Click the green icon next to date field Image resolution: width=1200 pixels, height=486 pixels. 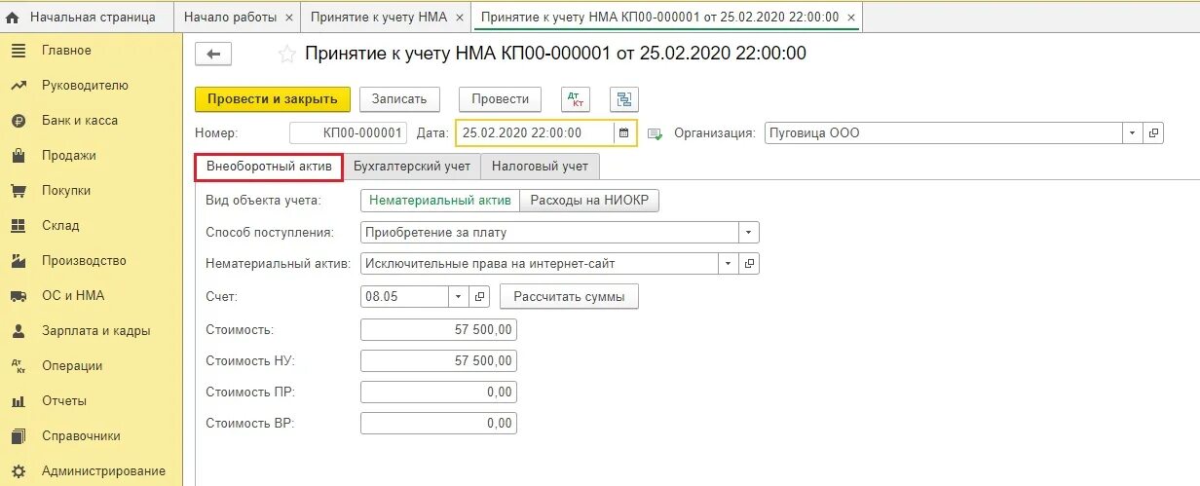(655, 133)
